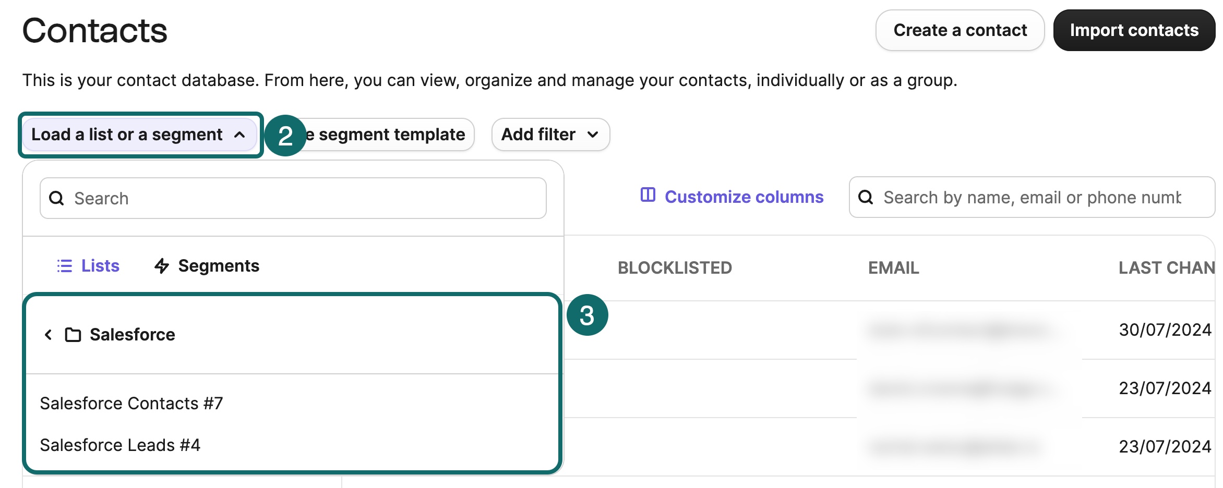
Task: Click the Segments lightning bolt icon
Action: pos(162,266)
